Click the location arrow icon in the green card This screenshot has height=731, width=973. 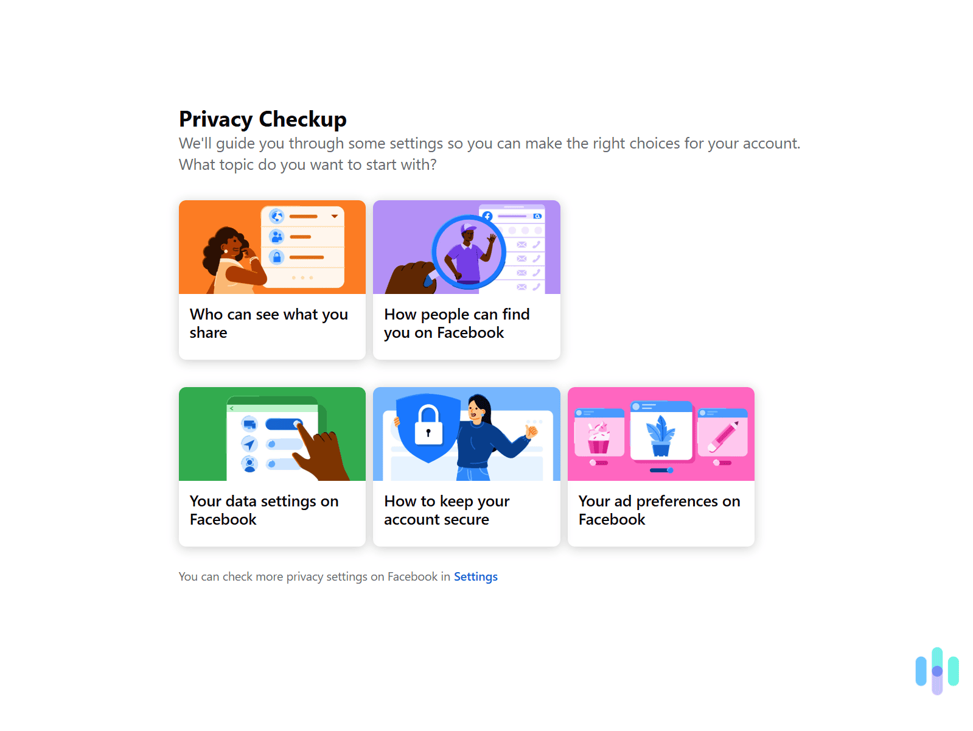(x=250, y=444)
